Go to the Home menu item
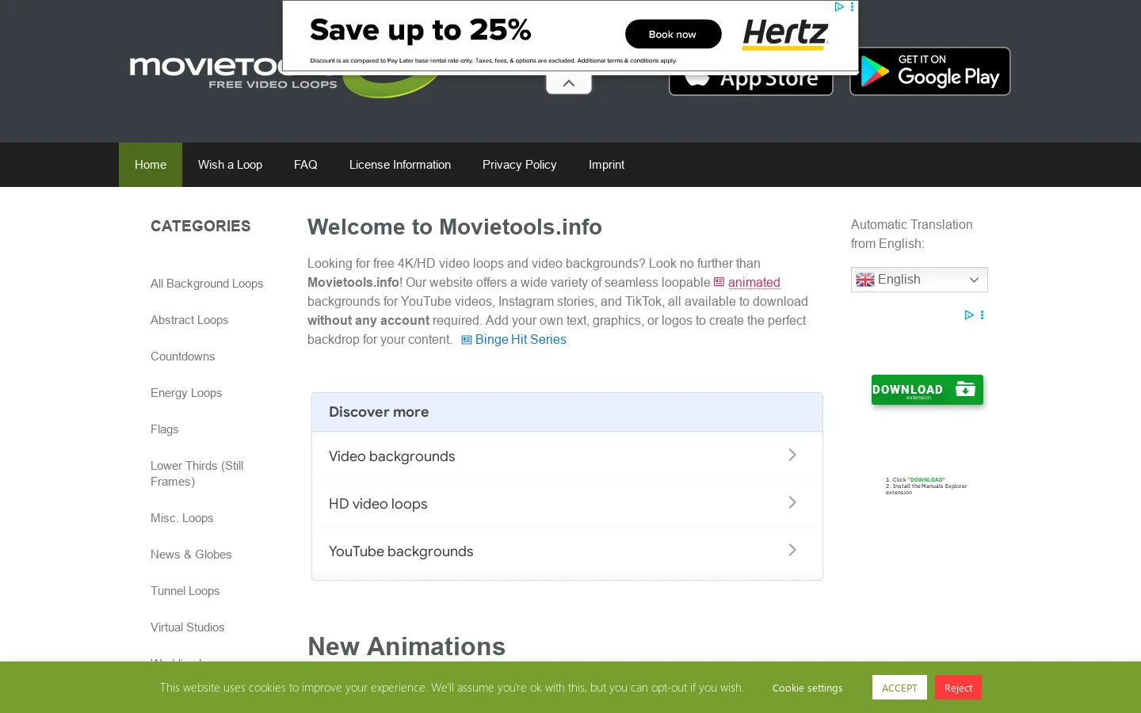The height and width of the screenshot is (713, 1141). coord(151,165)
